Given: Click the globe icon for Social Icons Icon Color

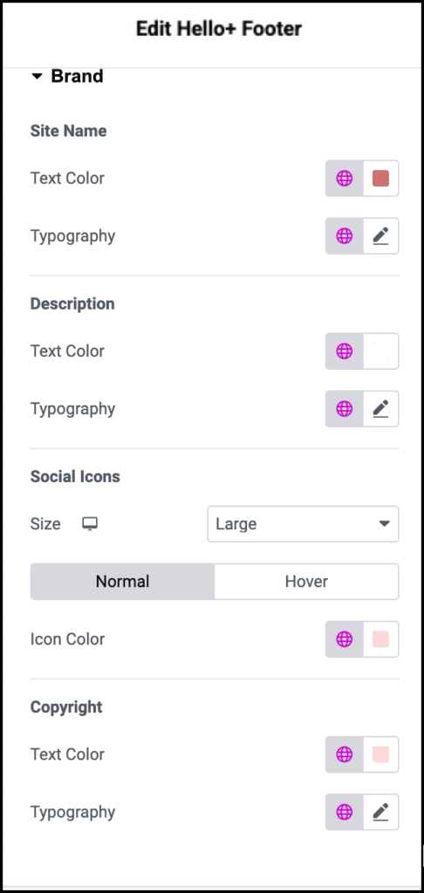Looking at the screenshot, I should [345, 639].
